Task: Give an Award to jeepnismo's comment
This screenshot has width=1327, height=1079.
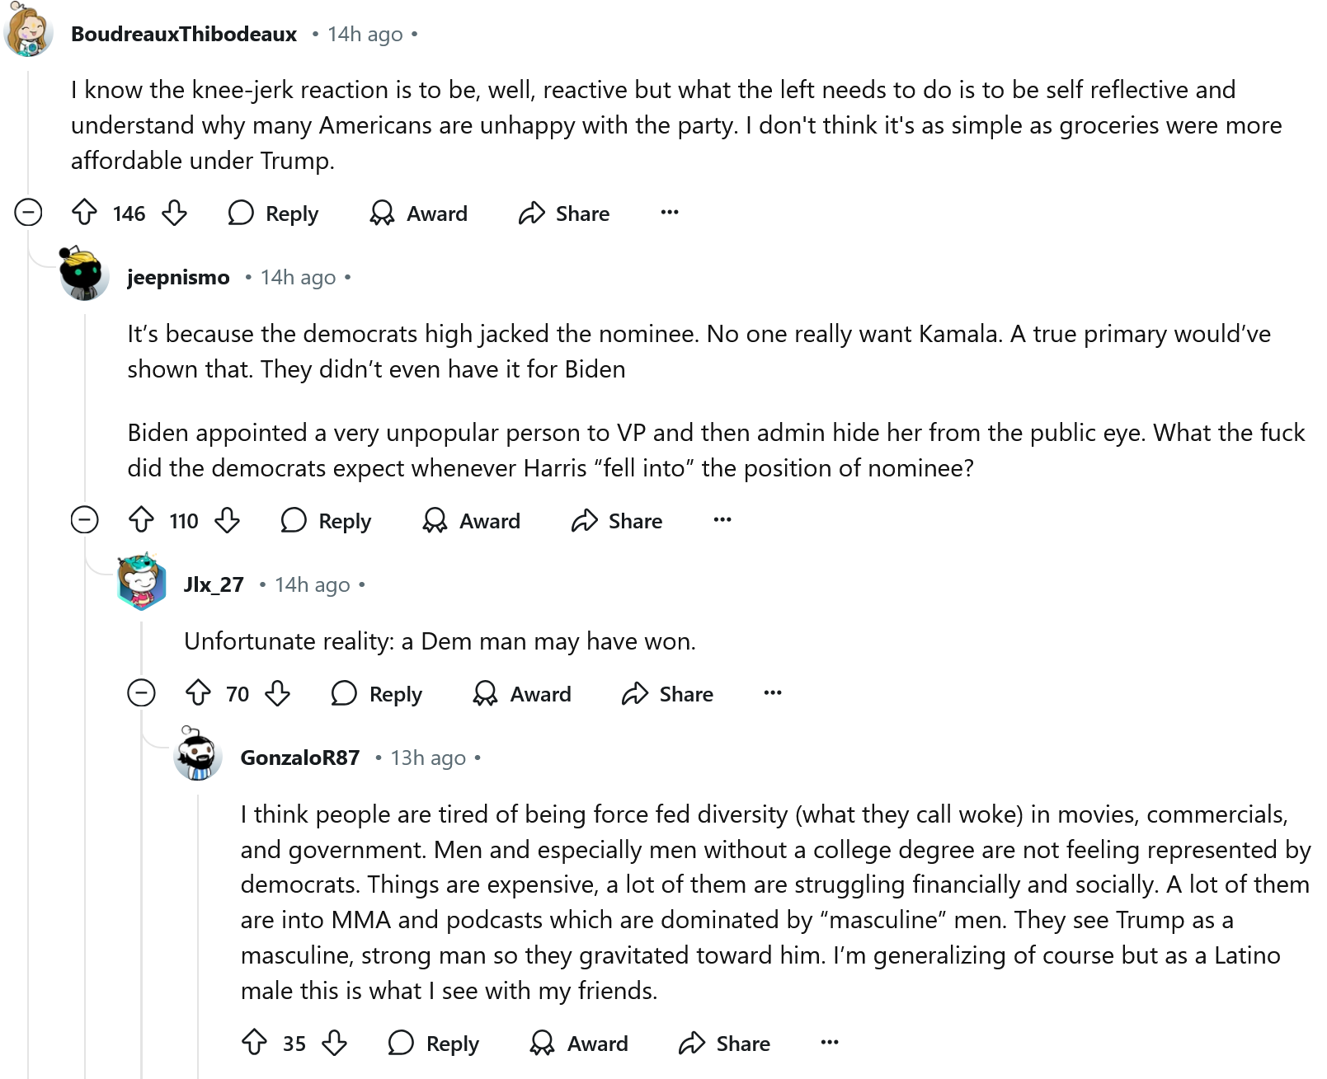Action: (472, 520)
